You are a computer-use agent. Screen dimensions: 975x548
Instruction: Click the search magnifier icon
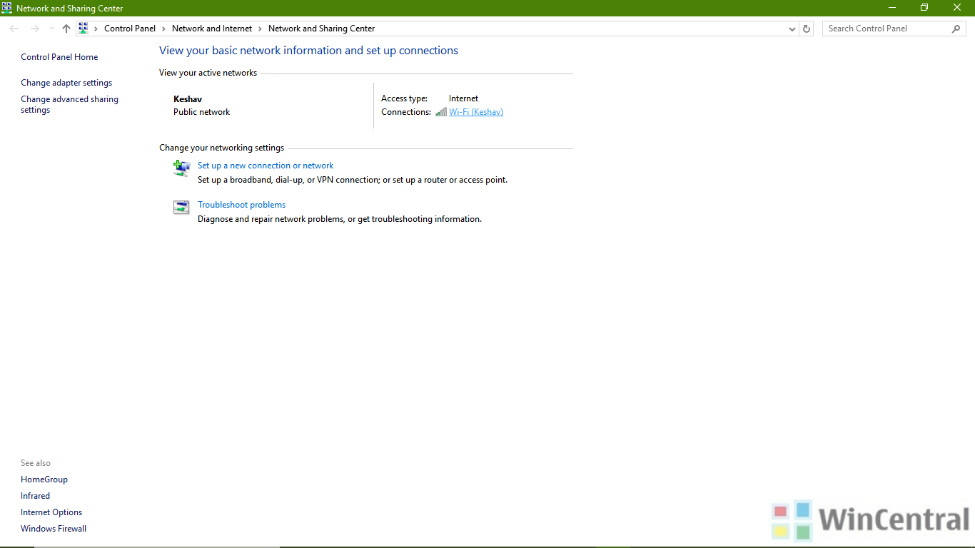[x=956, y=29]
